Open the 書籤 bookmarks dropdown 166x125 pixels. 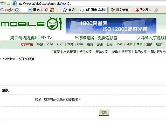[x=73, y=10]
